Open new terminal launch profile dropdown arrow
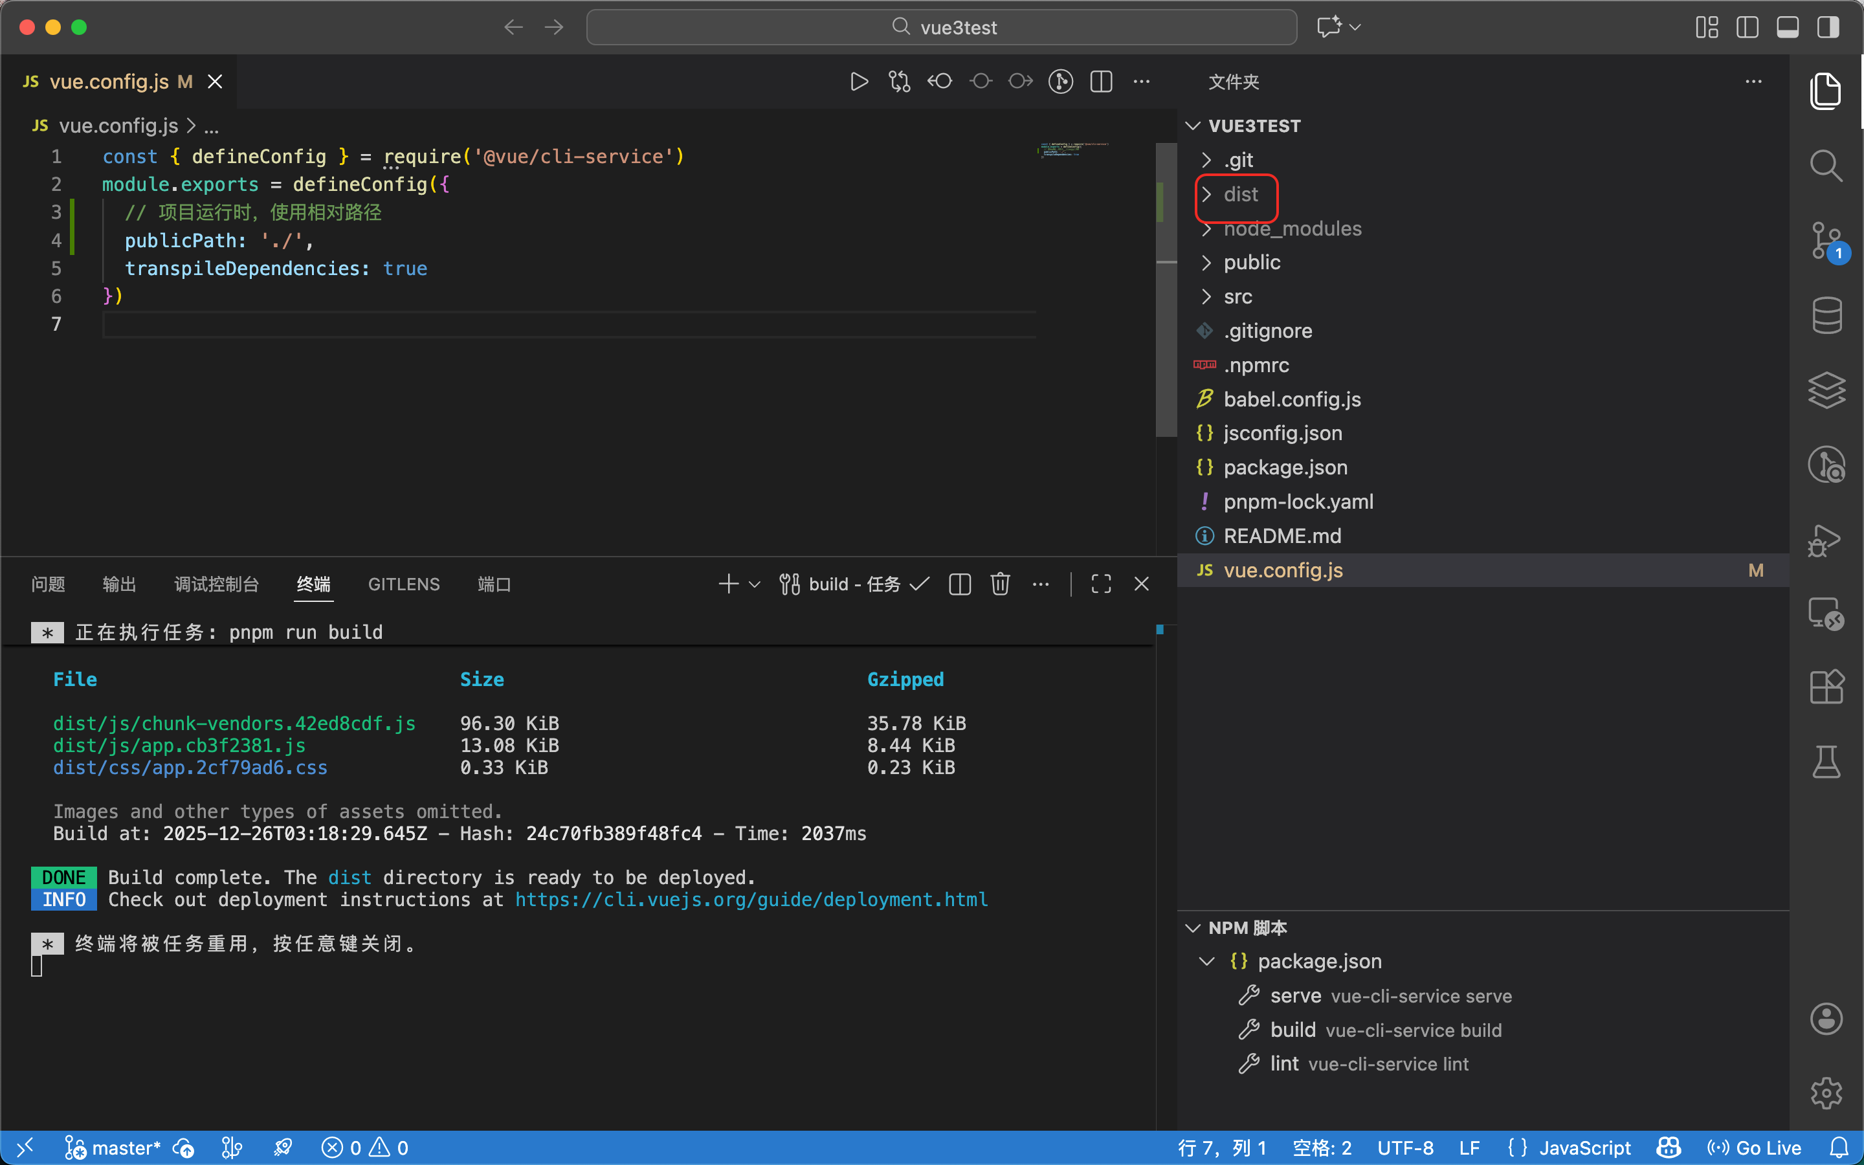The width and height of the screenshot is (1864, 1165). pyautogui.click(x=755, y=584)
